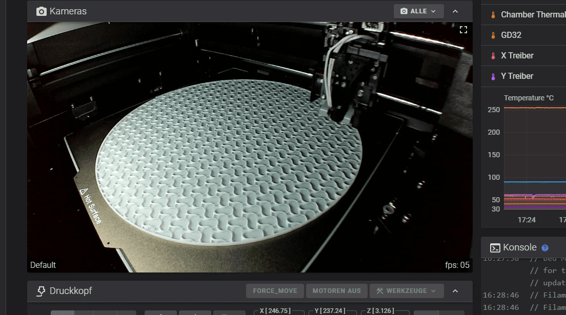566x315 pixels.
Task: Click the temperature chart area
Action: coord(535,158)
